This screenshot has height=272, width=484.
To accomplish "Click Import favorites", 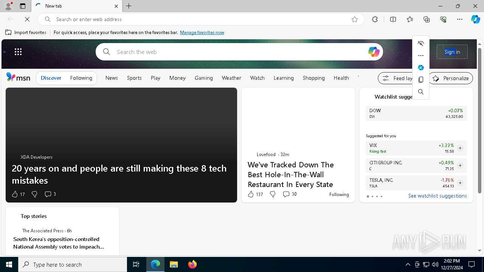I will [26, 32].
